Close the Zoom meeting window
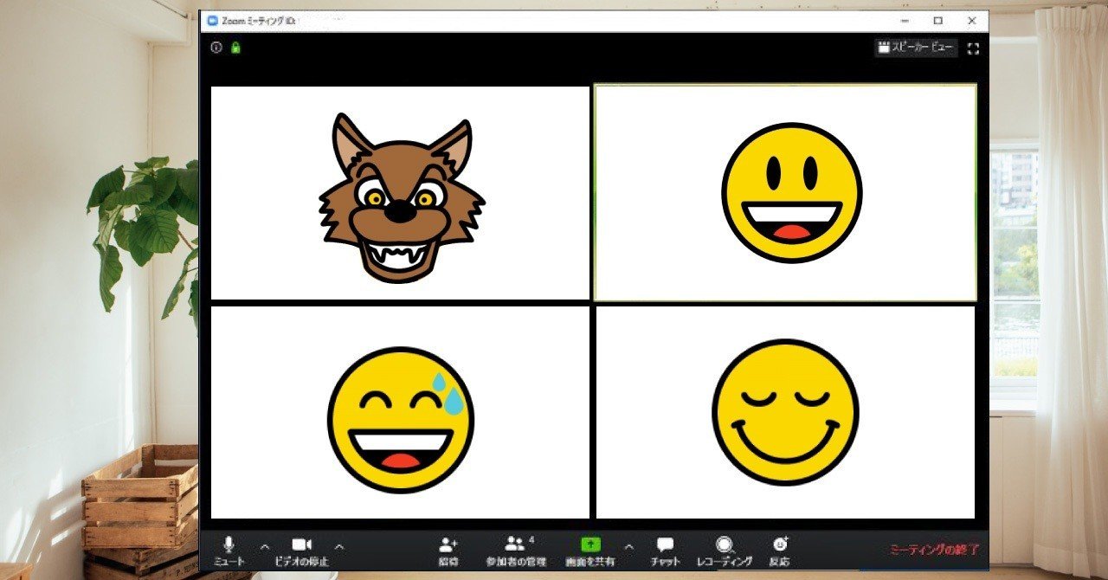 [x=972, y=20]
